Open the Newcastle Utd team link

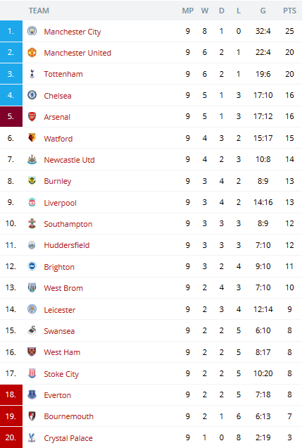click(x=69, y=160)
